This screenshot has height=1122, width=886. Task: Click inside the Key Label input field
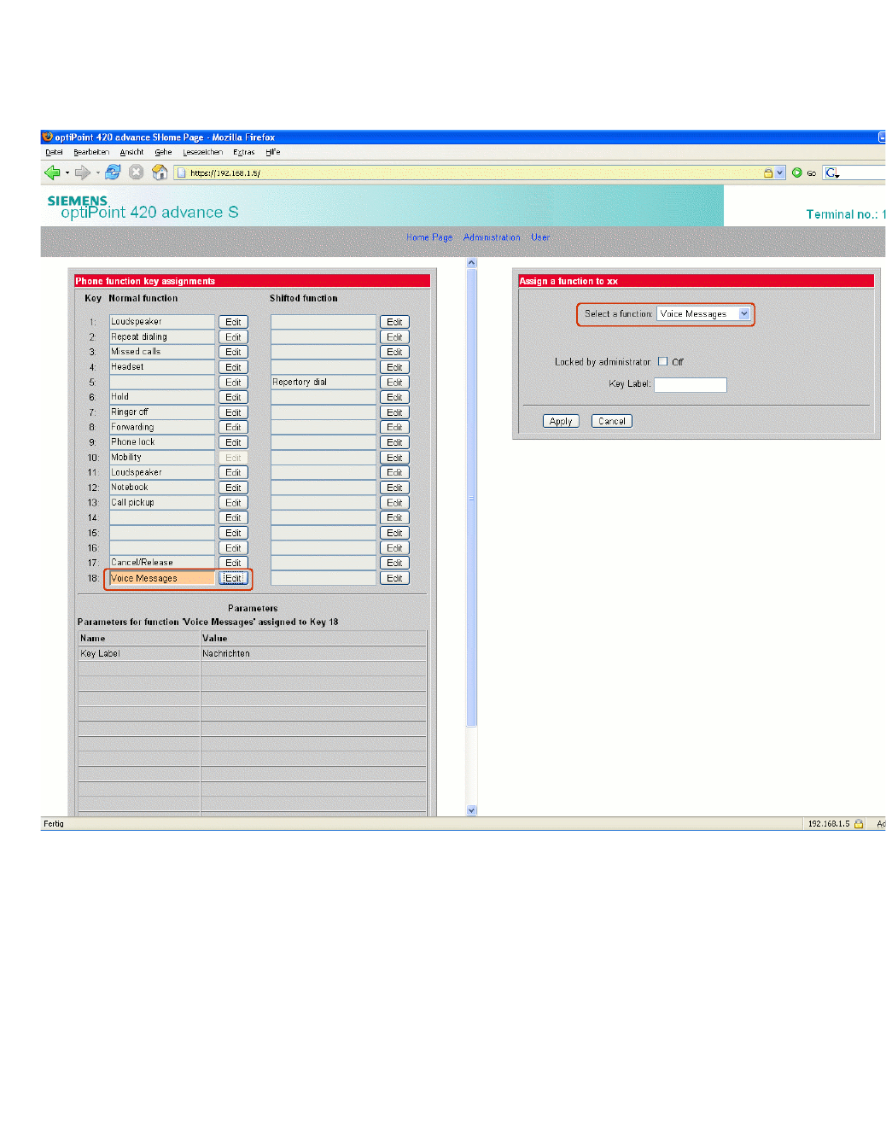691,385
